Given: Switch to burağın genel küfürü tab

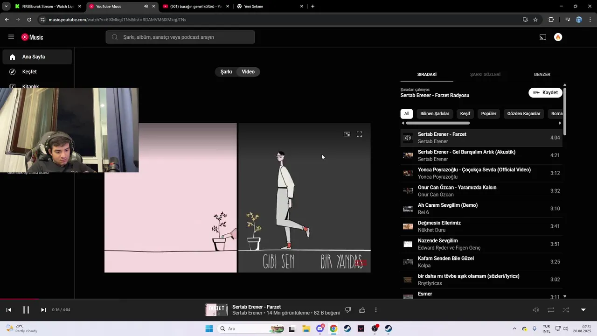Looking at the screenshot, I should pos(195,7).
